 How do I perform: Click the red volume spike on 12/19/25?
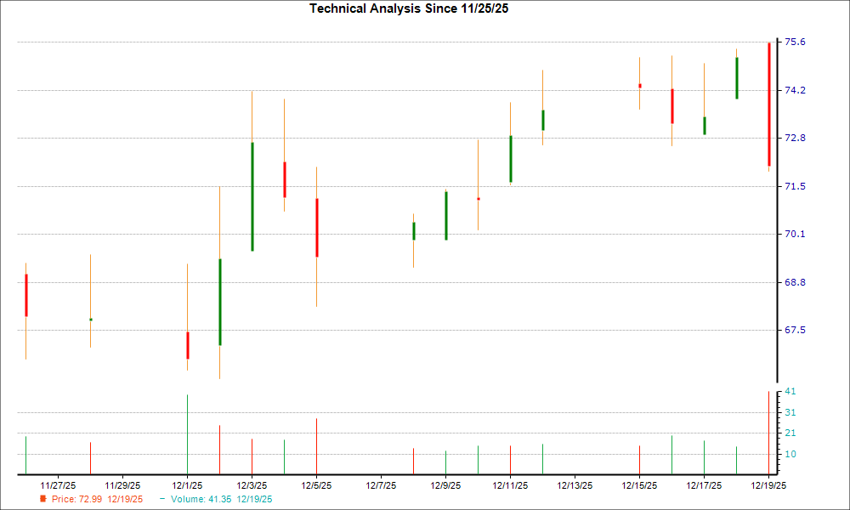click(x=769, y=429)
